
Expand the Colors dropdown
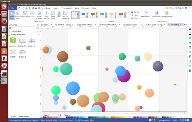pos(136,12)
